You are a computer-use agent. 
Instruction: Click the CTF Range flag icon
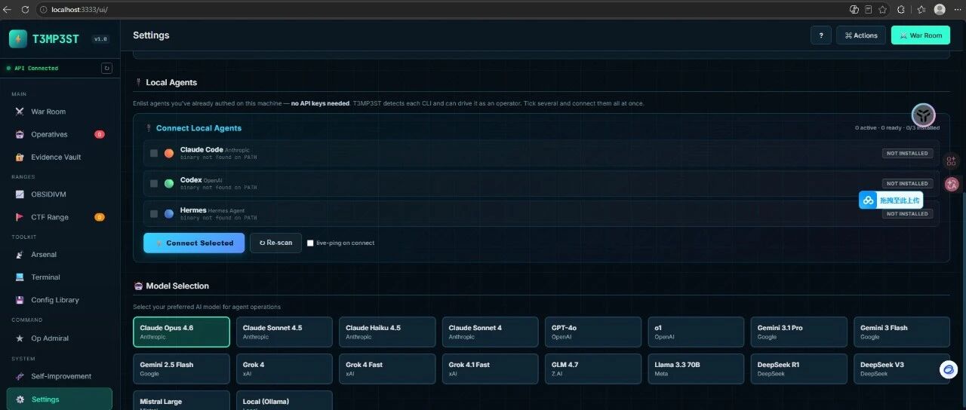pos(20,217)
